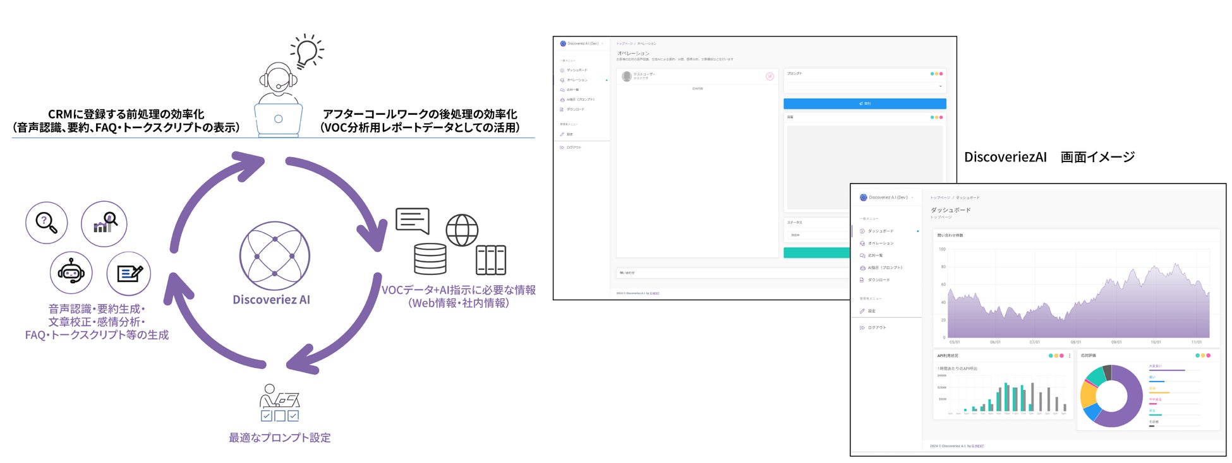Click yellow dot on 応対評価 card
The width and height of the screenshot is (1232, 463).
pyautogui.click(x=1203, y=356)
